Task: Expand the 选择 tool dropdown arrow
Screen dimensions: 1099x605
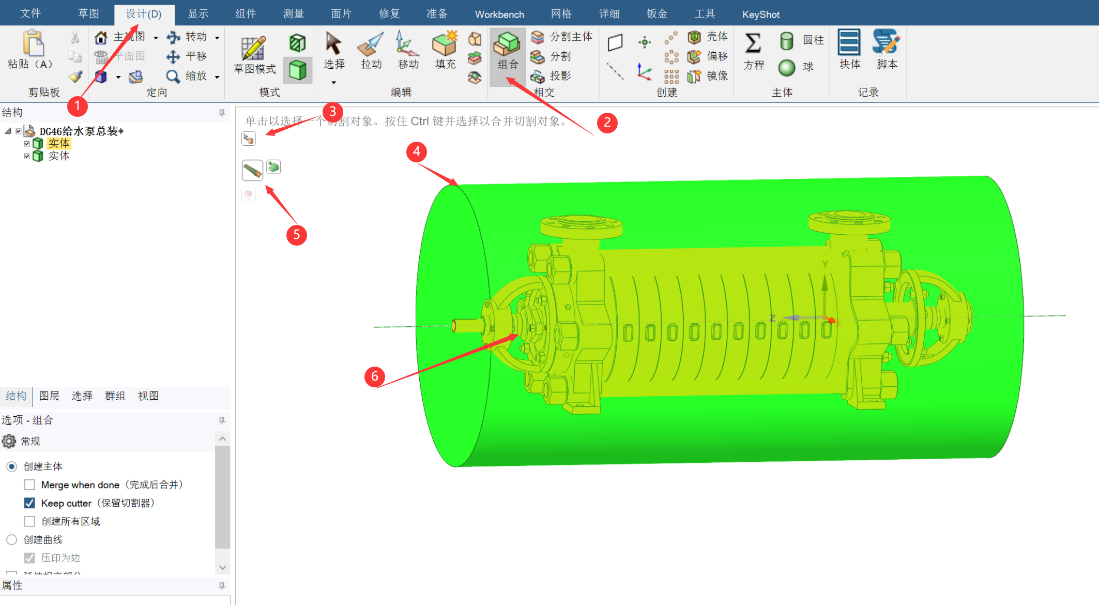Action: pos(333,83)
